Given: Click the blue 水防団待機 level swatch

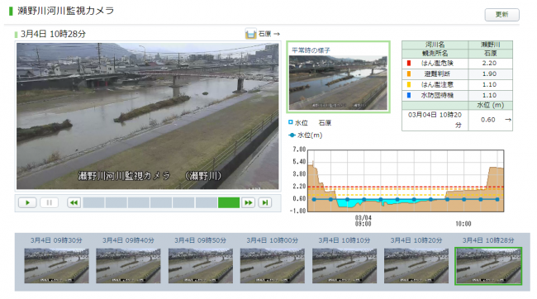Looking at the screenshot, I should tap(409, 95).
